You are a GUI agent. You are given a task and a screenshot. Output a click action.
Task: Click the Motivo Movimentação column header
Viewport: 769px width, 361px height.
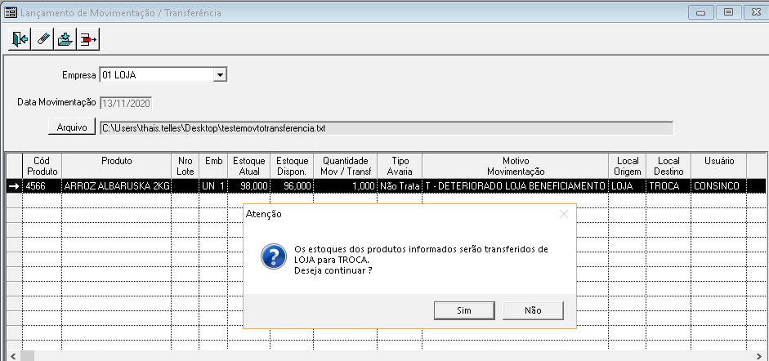[516, 166]
